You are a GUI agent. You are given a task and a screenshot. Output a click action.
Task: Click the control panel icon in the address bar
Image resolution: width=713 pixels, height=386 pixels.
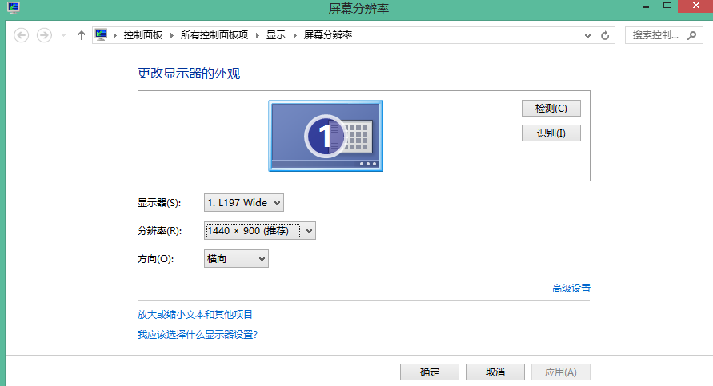pyautogui.click(x=101, y=35)
